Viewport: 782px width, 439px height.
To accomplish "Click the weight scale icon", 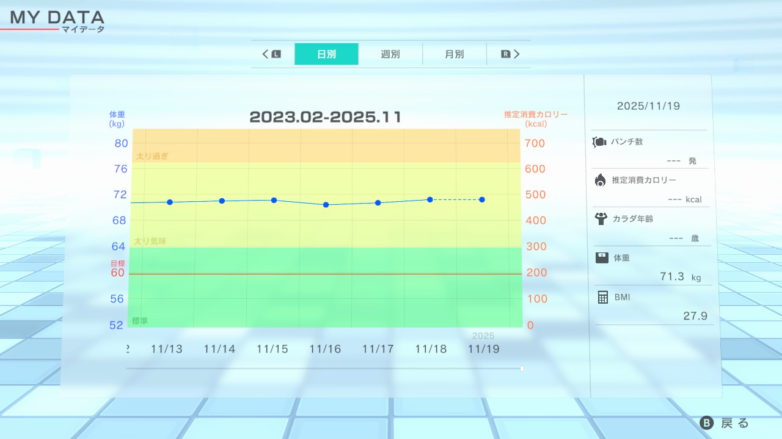I will [602, 258].
